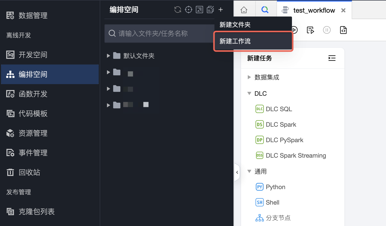Expand the last folder in the tree
The height and width of the screenshot is (226, 386).
click(x=109, y=105)
